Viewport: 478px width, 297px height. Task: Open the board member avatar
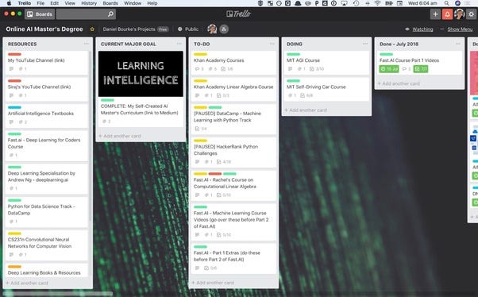[x=212, y=29]
